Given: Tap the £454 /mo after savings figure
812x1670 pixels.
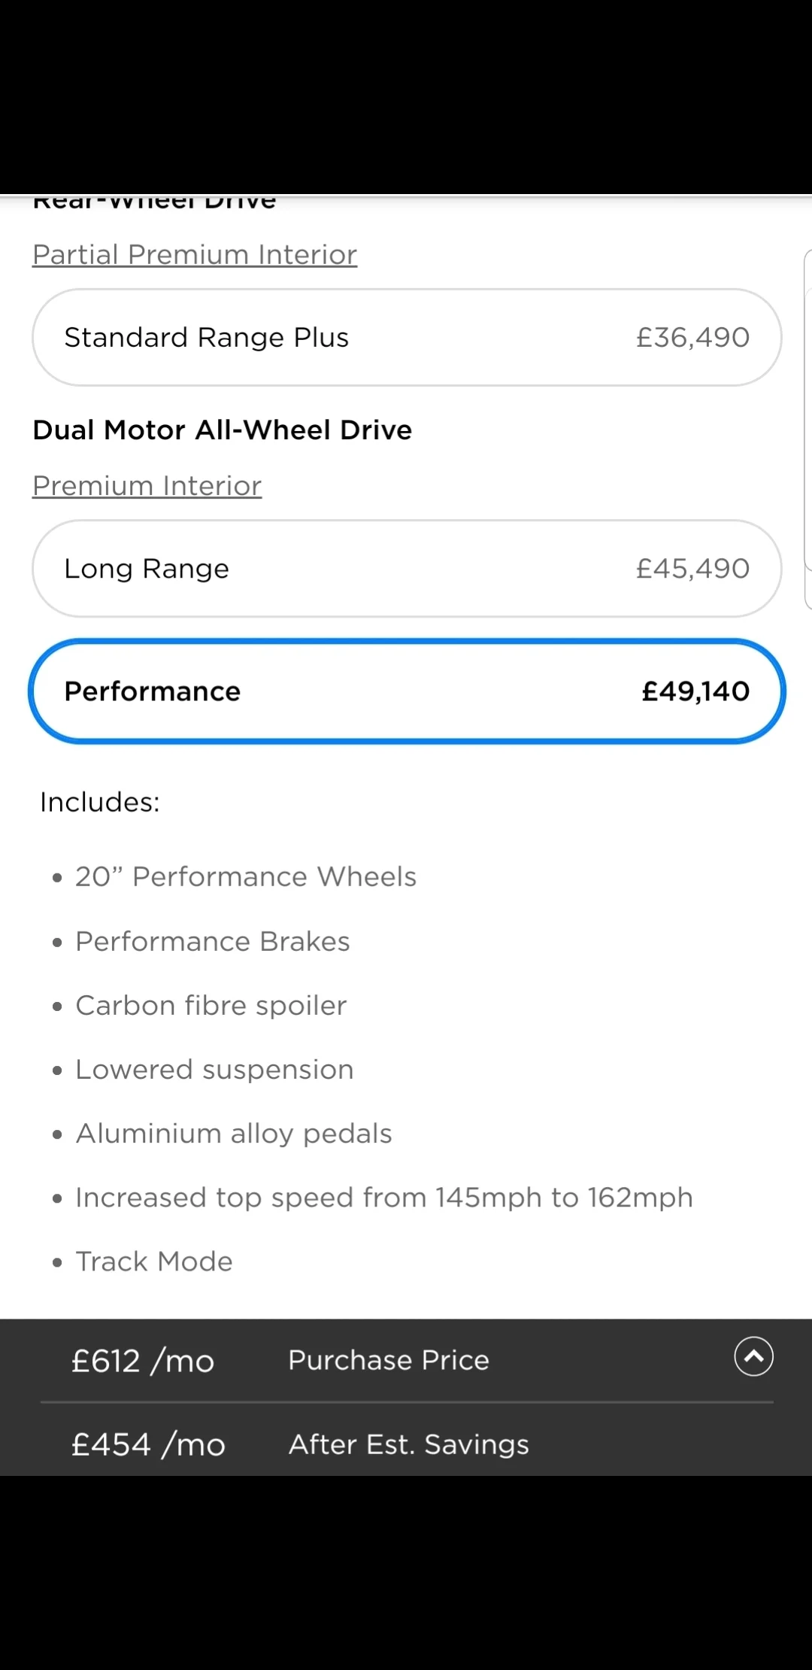Looking at the screenshot, I should [148, 1444].
